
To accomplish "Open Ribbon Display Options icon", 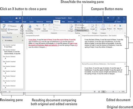I will [x=108, y=18].
